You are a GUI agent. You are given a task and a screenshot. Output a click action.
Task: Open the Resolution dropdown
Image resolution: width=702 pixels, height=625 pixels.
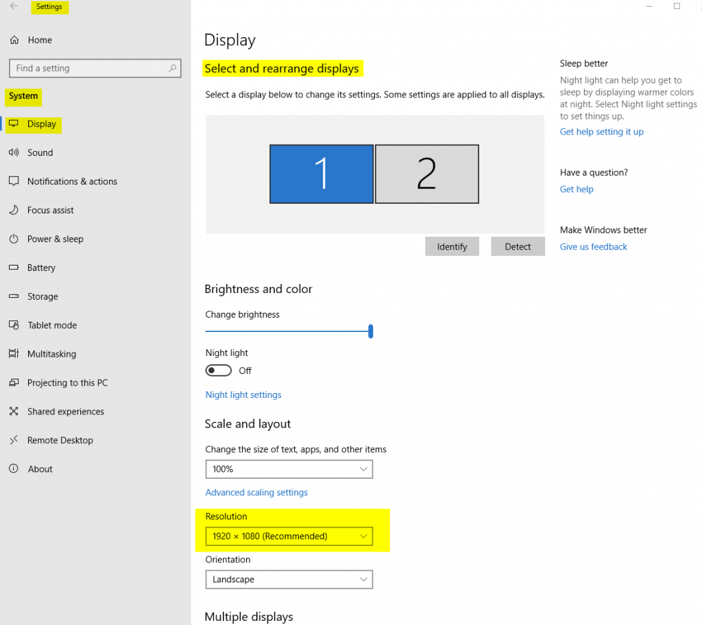click(x=289, y=536)
